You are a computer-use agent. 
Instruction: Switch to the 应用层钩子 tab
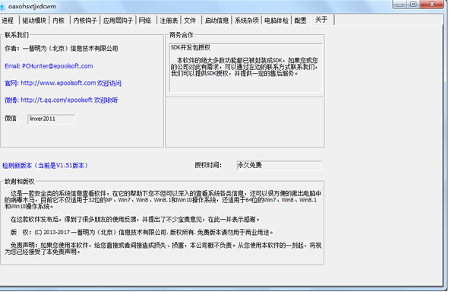[118, 21]
